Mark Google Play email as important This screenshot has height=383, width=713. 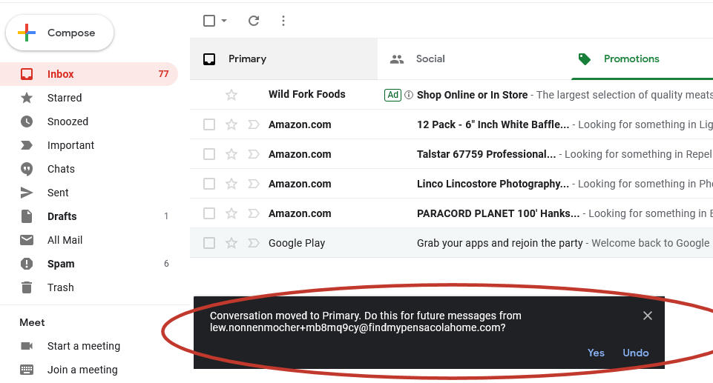coord(253,243)
